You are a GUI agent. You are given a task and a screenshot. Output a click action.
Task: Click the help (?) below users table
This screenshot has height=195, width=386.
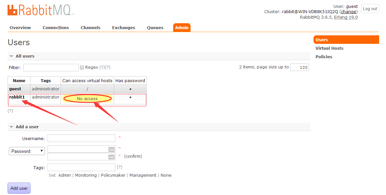click(x=10, y=111)
